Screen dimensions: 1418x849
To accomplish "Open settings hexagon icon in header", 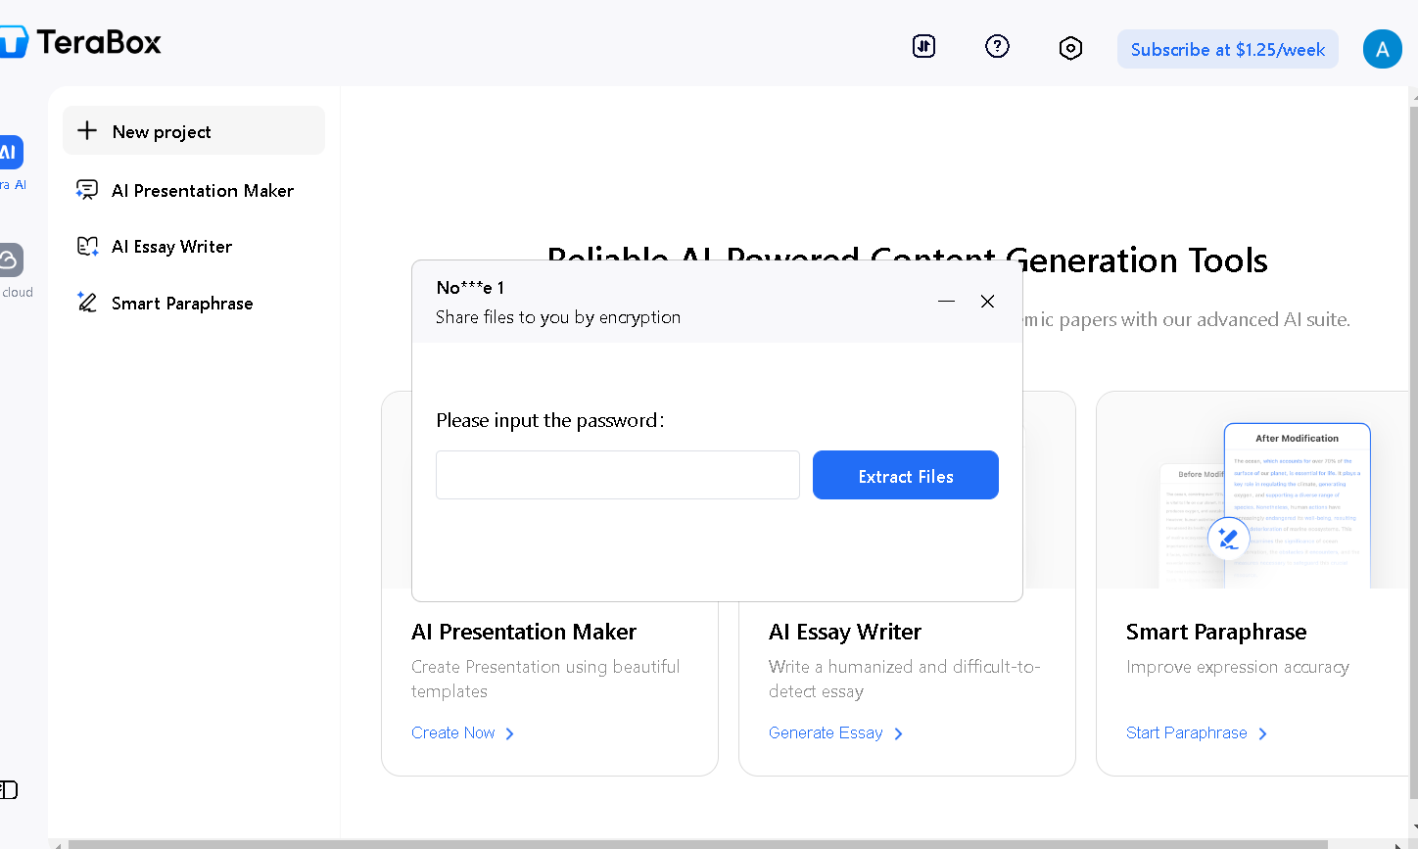I will (x=1070, y=48).
